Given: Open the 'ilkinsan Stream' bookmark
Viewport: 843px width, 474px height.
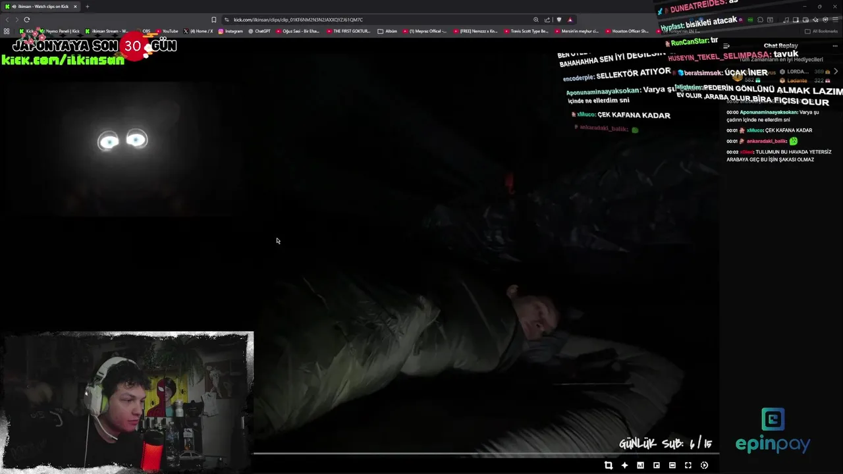Looking at the screenshot, I should point(107,31).
